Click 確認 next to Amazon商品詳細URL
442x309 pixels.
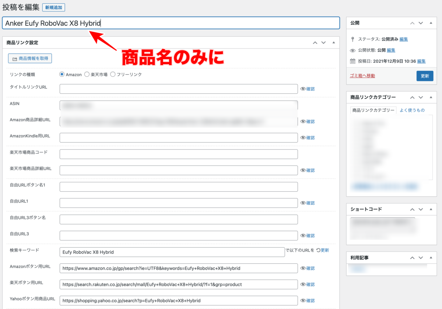tap(308, 122)
